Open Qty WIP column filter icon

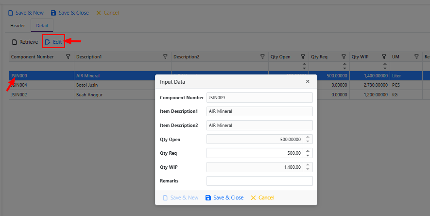384,57
